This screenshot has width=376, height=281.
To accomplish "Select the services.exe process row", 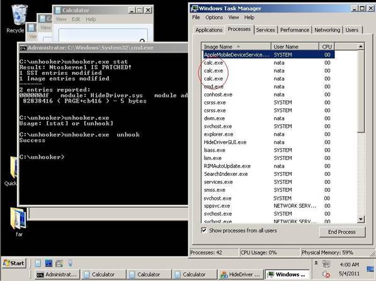I will pyautogui.click(x=268, y=182).
